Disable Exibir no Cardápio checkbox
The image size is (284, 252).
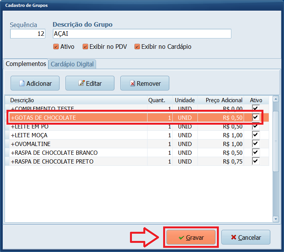point(137,47)
